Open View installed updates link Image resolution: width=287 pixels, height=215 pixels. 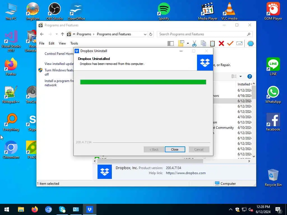59,64
